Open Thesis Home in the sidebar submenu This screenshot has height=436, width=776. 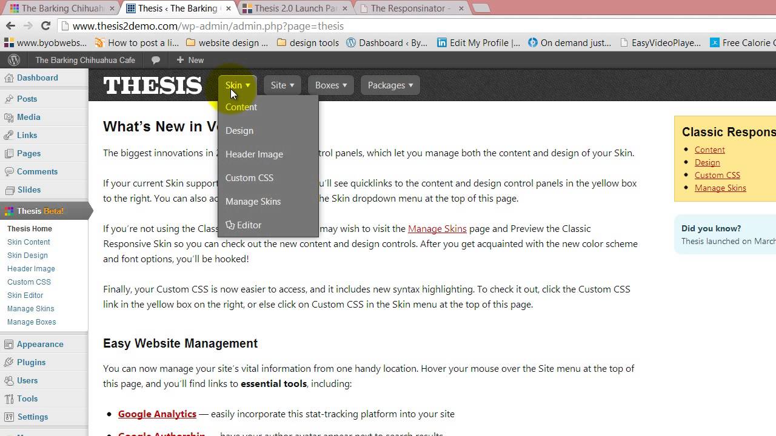[x=30, y=229]
